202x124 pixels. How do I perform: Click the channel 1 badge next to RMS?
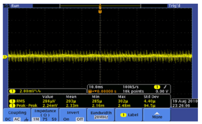pos(12,100)
